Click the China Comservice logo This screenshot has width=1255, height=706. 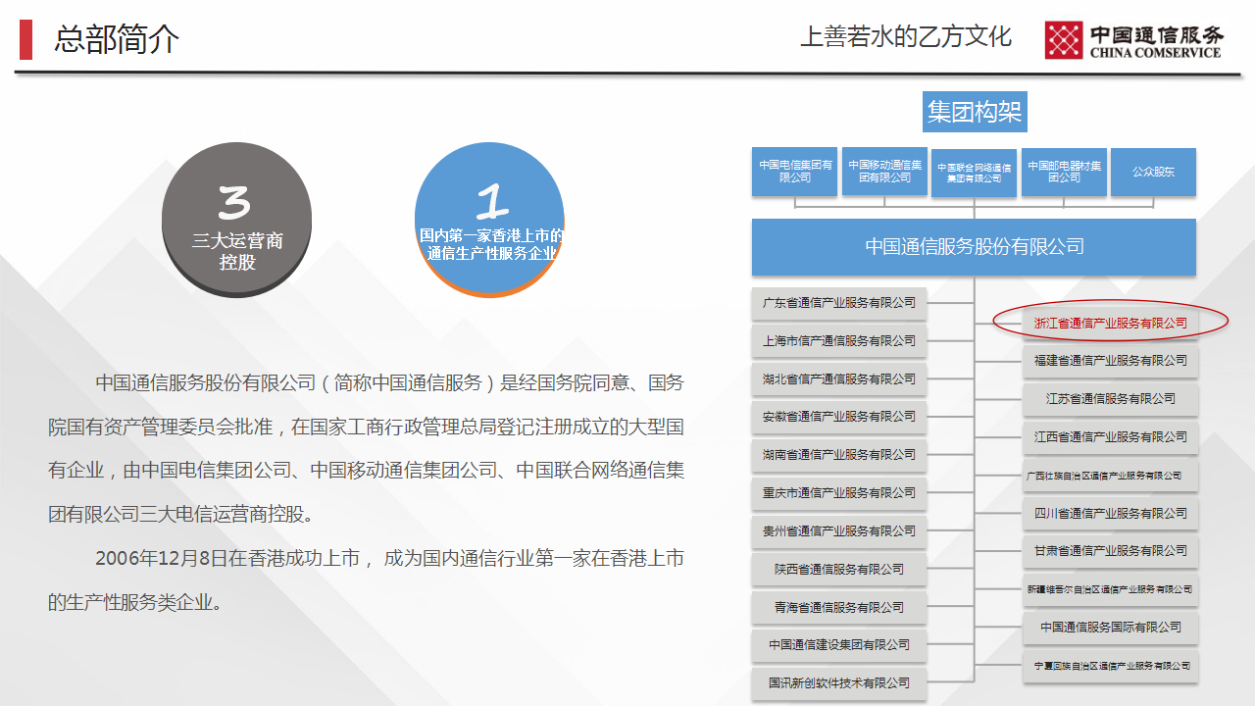[1133, 40]
